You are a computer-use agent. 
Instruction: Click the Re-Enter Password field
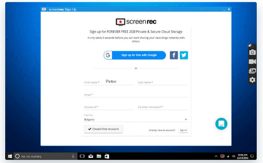coord(163,107)
